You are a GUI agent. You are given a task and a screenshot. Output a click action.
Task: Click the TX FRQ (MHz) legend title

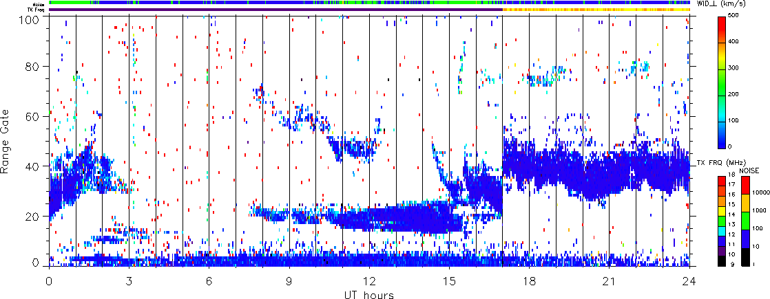716,162
